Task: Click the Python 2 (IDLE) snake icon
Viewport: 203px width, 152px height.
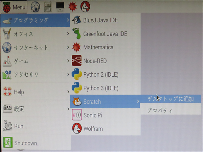Action: click(x=77, y=74)
